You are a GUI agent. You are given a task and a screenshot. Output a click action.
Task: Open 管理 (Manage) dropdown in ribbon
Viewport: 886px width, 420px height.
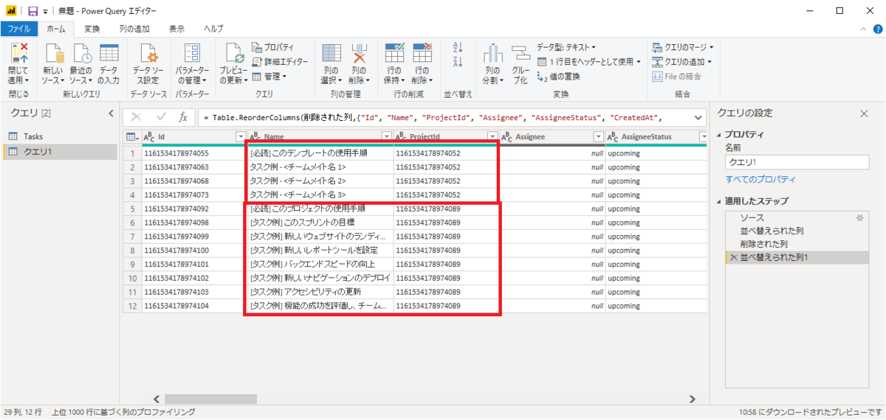pos(269,76)
